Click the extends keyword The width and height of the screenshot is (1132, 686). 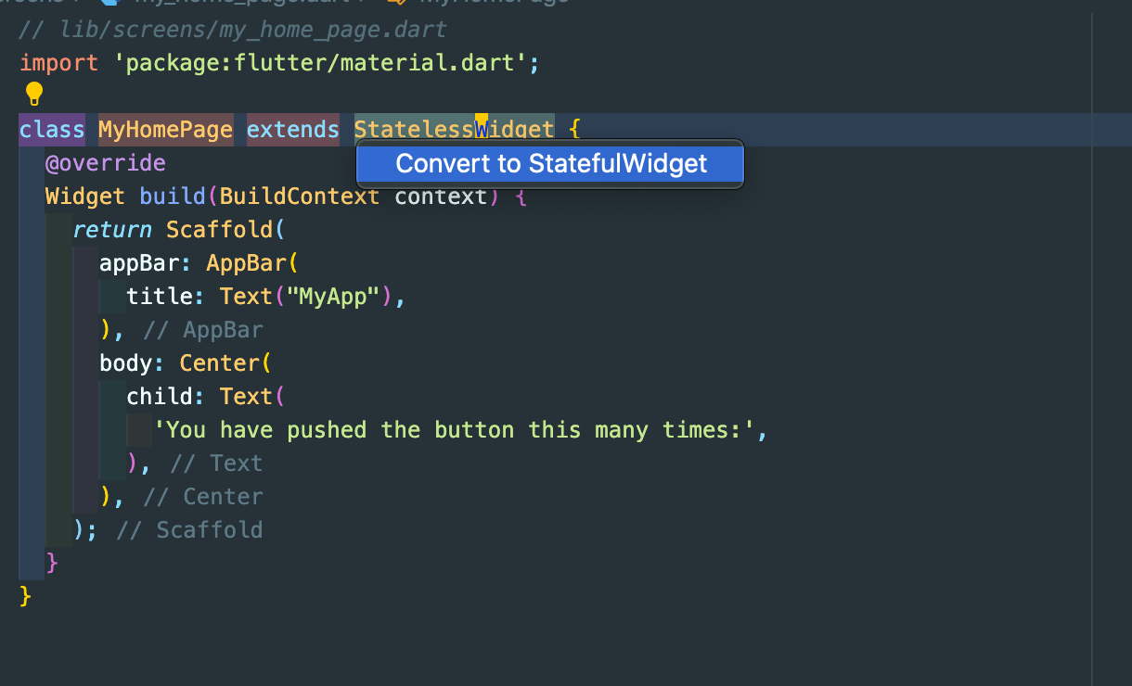tap(293, 130)
